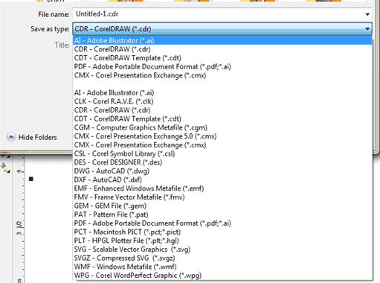Select DES - Corel DESIGNER format
This screenshot has height=283, width=380.
pos(222,162)
